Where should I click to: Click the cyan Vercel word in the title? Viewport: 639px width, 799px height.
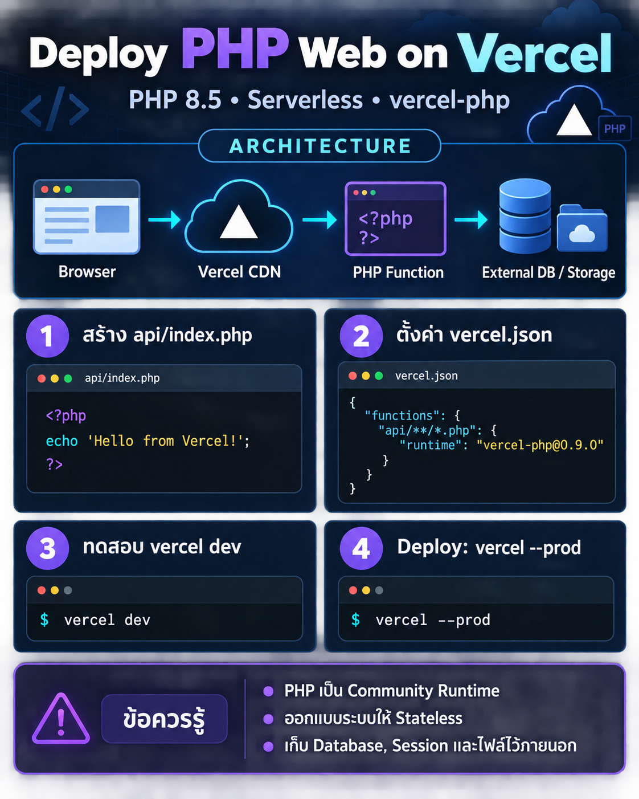click(x=535, y=52)
